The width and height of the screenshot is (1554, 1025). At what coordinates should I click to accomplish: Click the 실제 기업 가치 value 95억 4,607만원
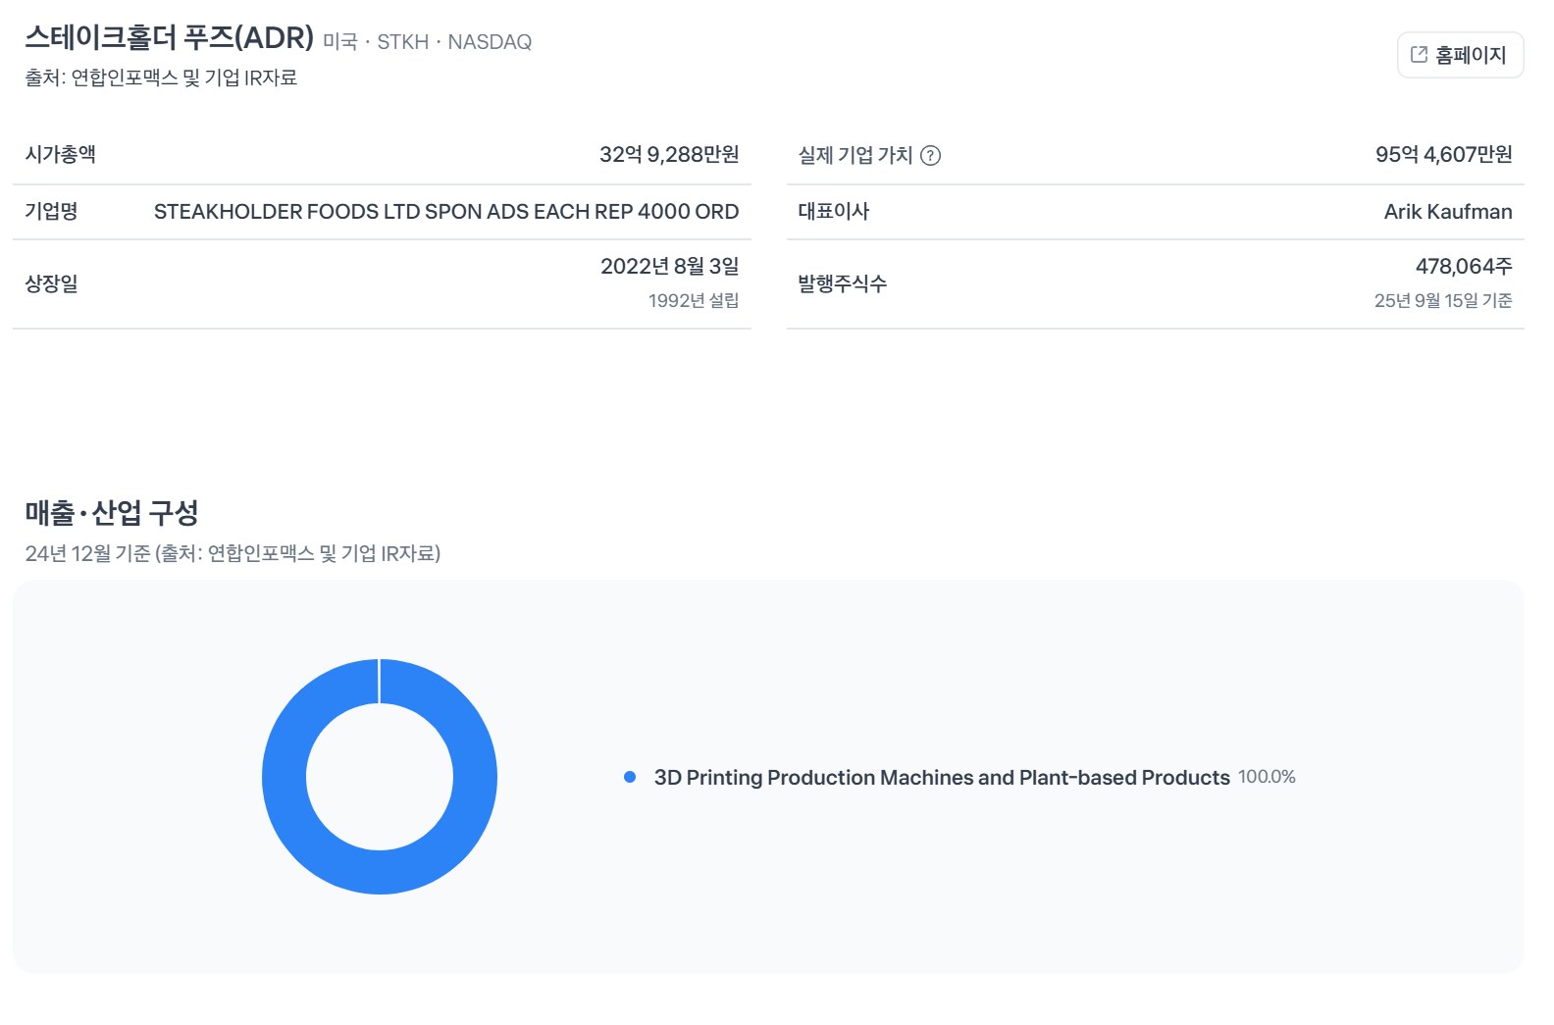point(1443,154)
